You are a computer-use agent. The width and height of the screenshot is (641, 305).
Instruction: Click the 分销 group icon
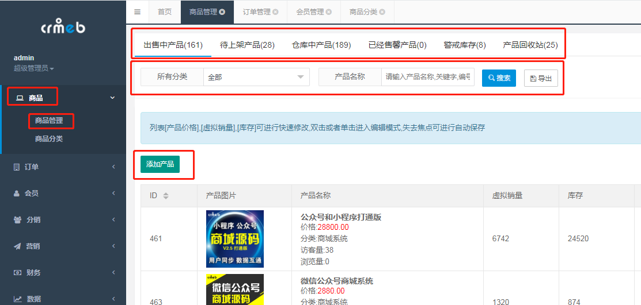click(18, 220)
